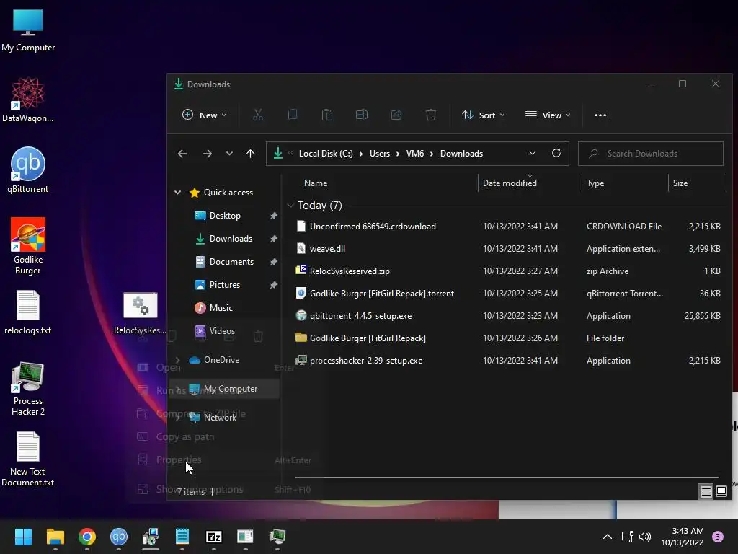738x554 pixels.
Task: Click the Search Downloads field
Action: click(651, 154)
